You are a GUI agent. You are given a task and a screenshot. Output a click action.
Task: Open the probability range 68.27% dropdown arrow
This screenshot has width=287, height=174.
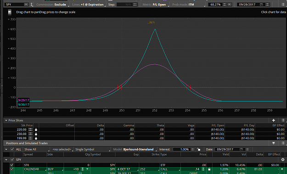(x=230, y=5)
